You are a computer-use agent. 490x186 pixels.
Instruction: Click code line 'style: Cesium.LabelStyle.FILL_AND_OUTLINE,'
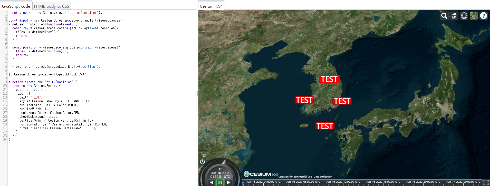pyautogui.click(x=57, y=101)
